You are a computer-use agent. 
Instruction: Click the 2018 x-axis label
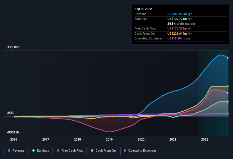pyautogui.click(x=77, y=139)
